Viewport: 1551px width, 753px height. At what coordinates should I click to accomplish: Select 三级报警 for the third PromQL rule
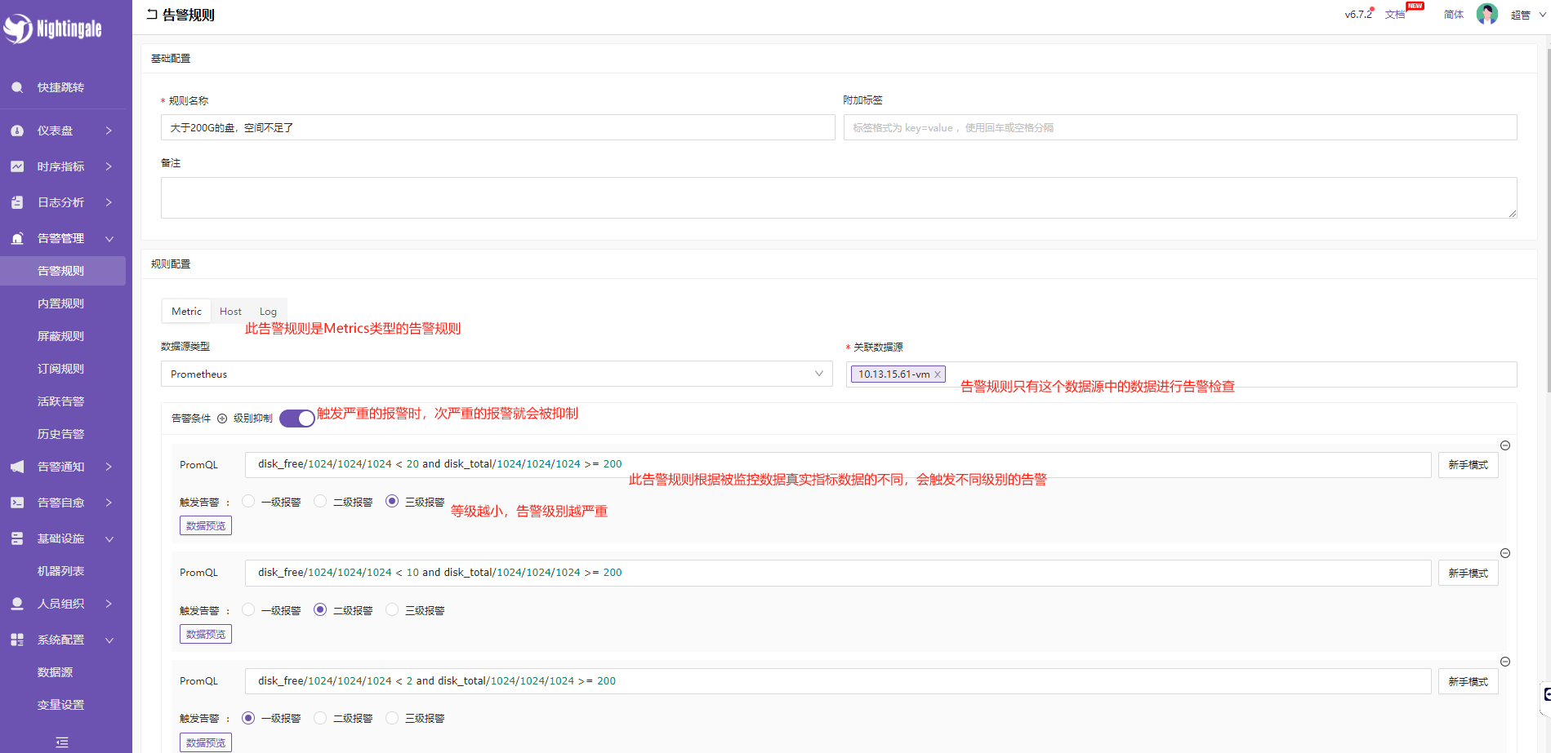tap(392, 718)
